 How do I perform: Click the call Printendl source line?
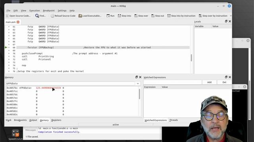click(x=37, y=60)
